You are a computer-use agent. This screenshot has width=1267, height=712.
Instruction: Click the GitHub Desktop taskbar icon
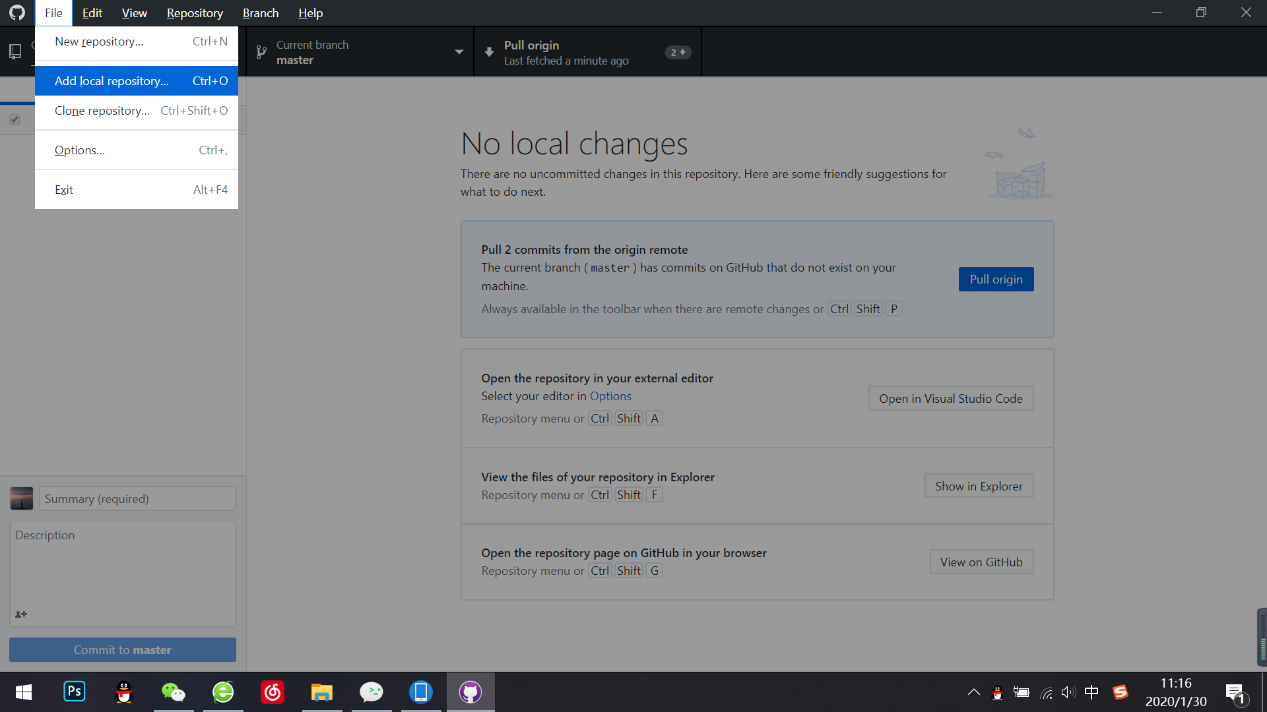[470, 692]
